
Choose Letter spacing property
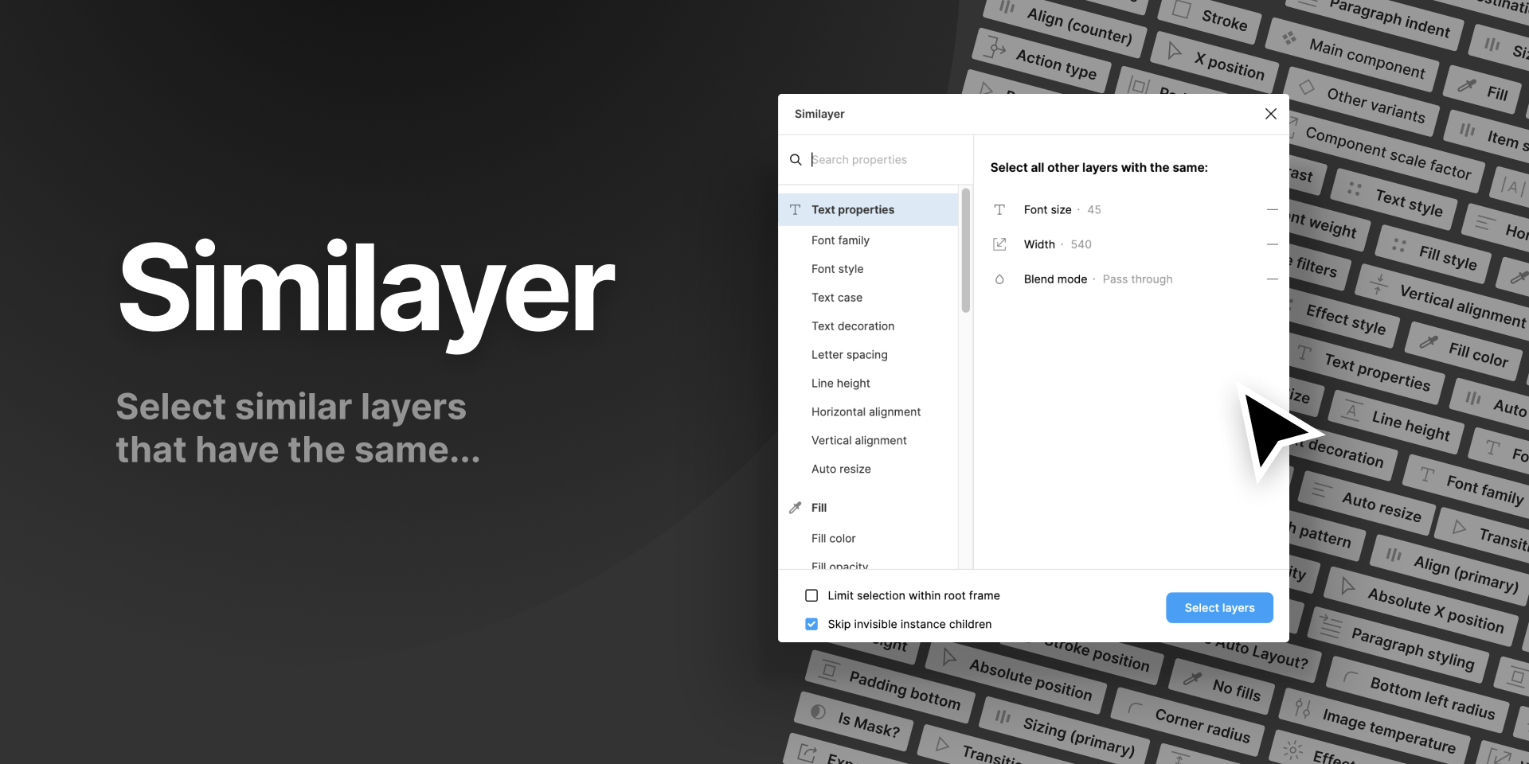[x=849, y=355]
